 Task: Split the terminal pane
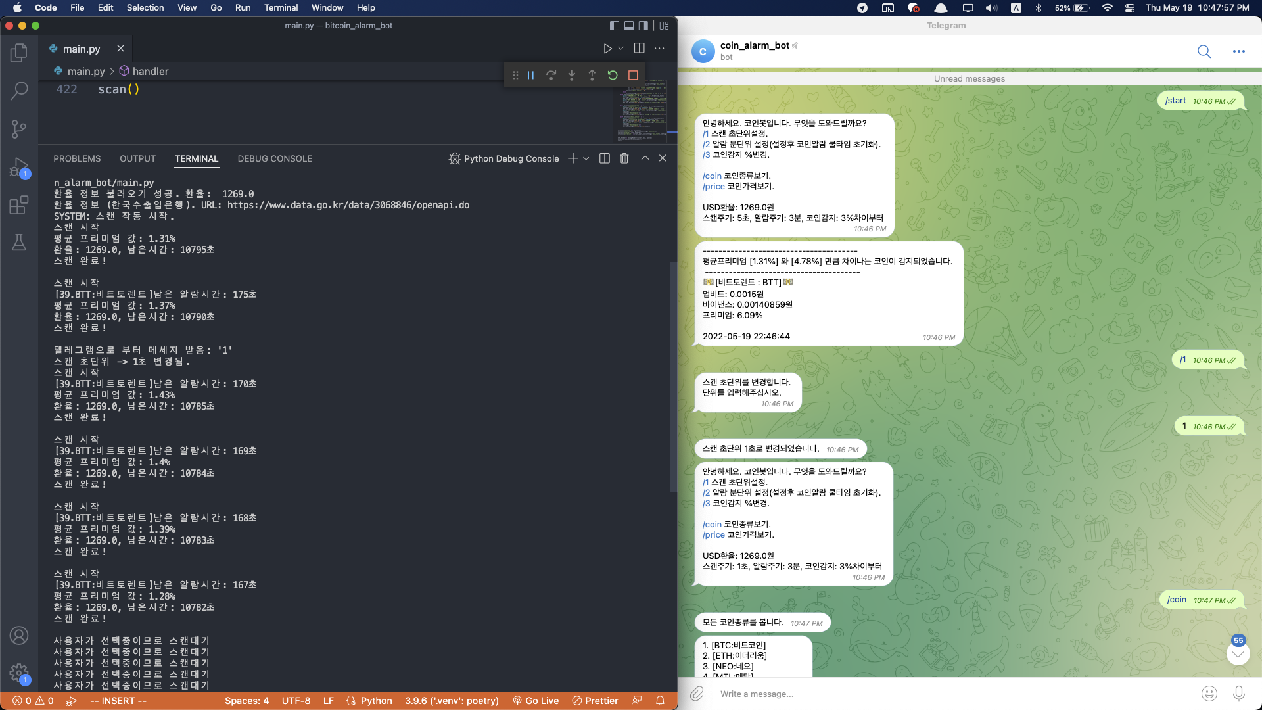605,158
